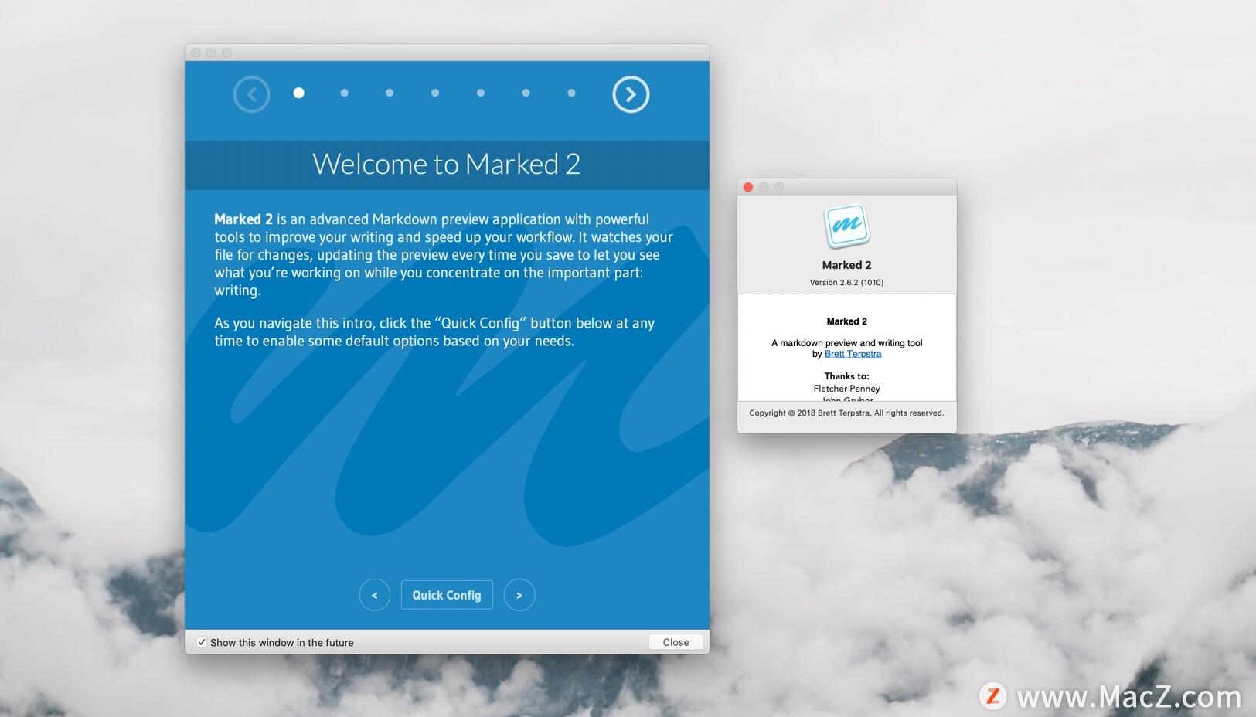The height and width of the screenshot is (717, 1256).
Task: Jump to the second intro page dot
Action: 344,93
